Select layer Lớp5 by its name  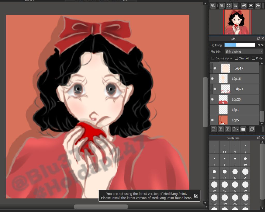[235, 120]
